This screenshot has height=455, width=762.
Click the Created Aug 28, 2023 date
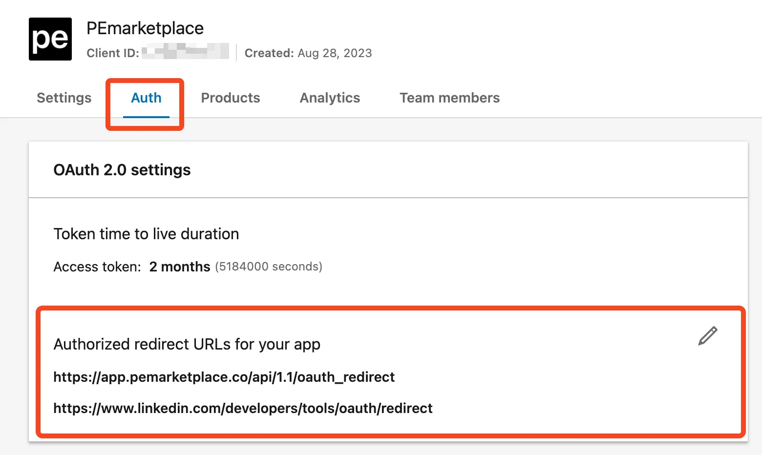(x=308, y=53)
